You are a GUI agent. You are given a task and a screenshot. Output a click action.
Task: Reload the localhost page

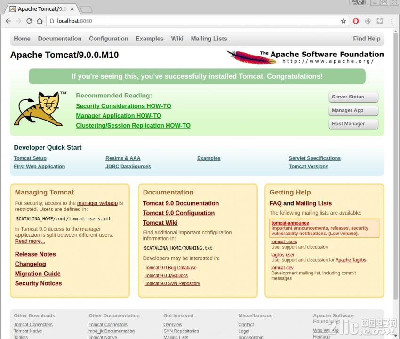(x=29, y=21)
